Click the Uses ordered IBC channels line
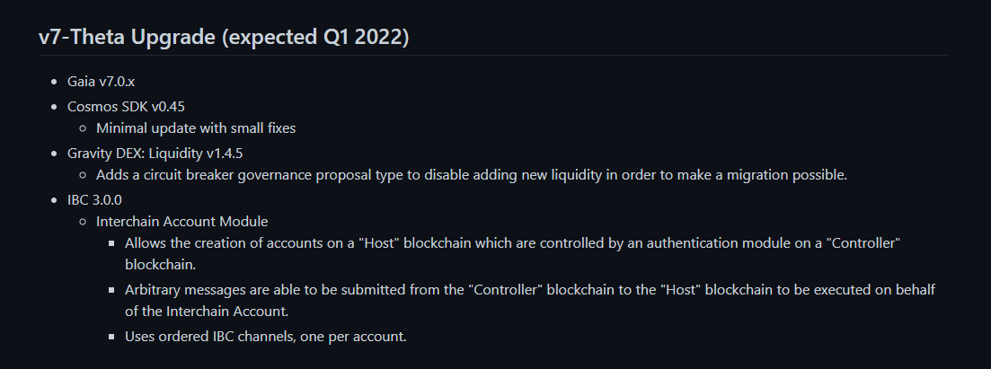This screenshot has width=991, height=369. [x=265, y=337]
